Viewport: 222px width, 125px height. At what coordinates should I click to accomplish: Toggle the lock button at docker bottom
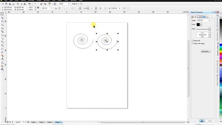(202, 121)
